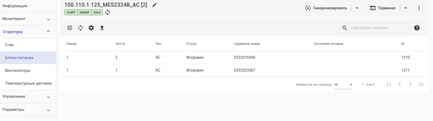Click the Синхронизировать button

[x=326, y=8]
